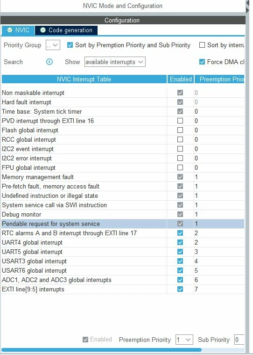Enable Sort by interrupts checkbox

click(202, 45)
